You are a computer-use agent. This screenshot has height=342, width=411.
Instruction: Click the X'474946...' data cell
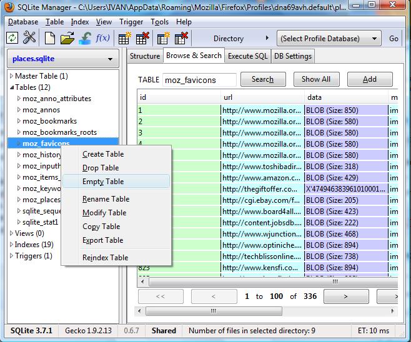pos(346,189)
